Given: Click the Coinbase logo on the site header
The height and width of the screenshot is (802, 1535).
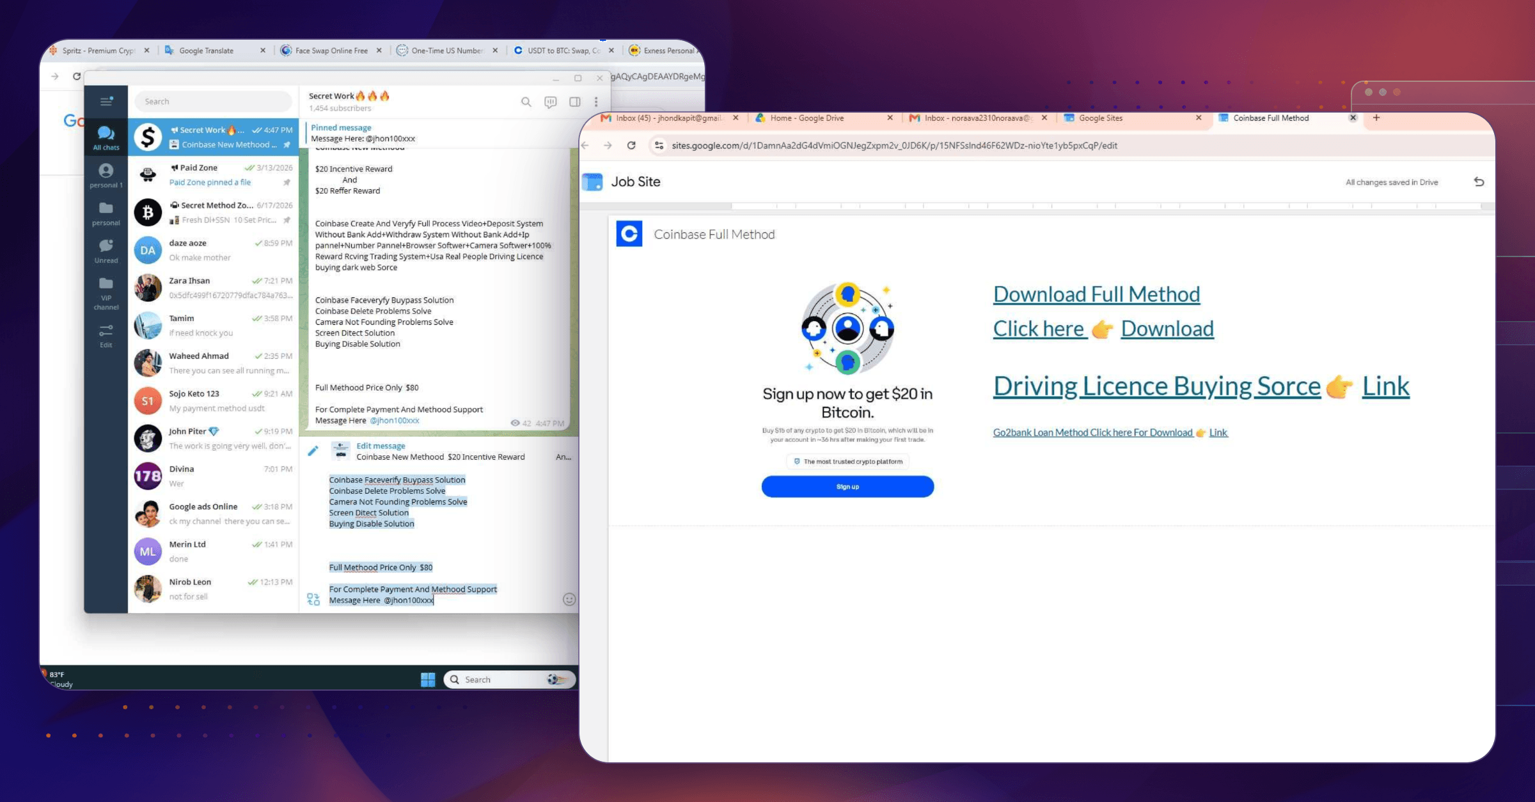Looking at the screenshot, I should click(629, 234).
